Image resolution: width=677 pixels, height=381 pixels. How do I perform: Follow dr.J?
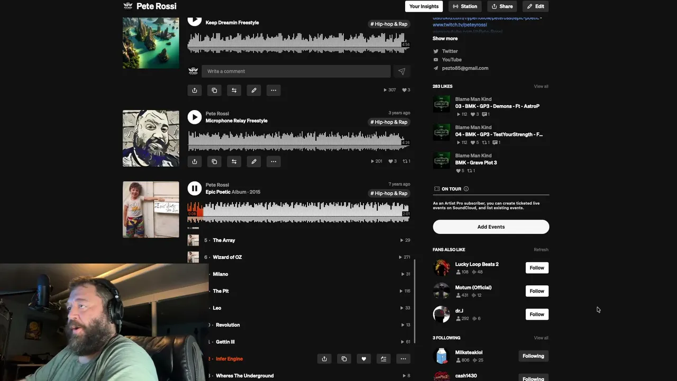(537, 314)
